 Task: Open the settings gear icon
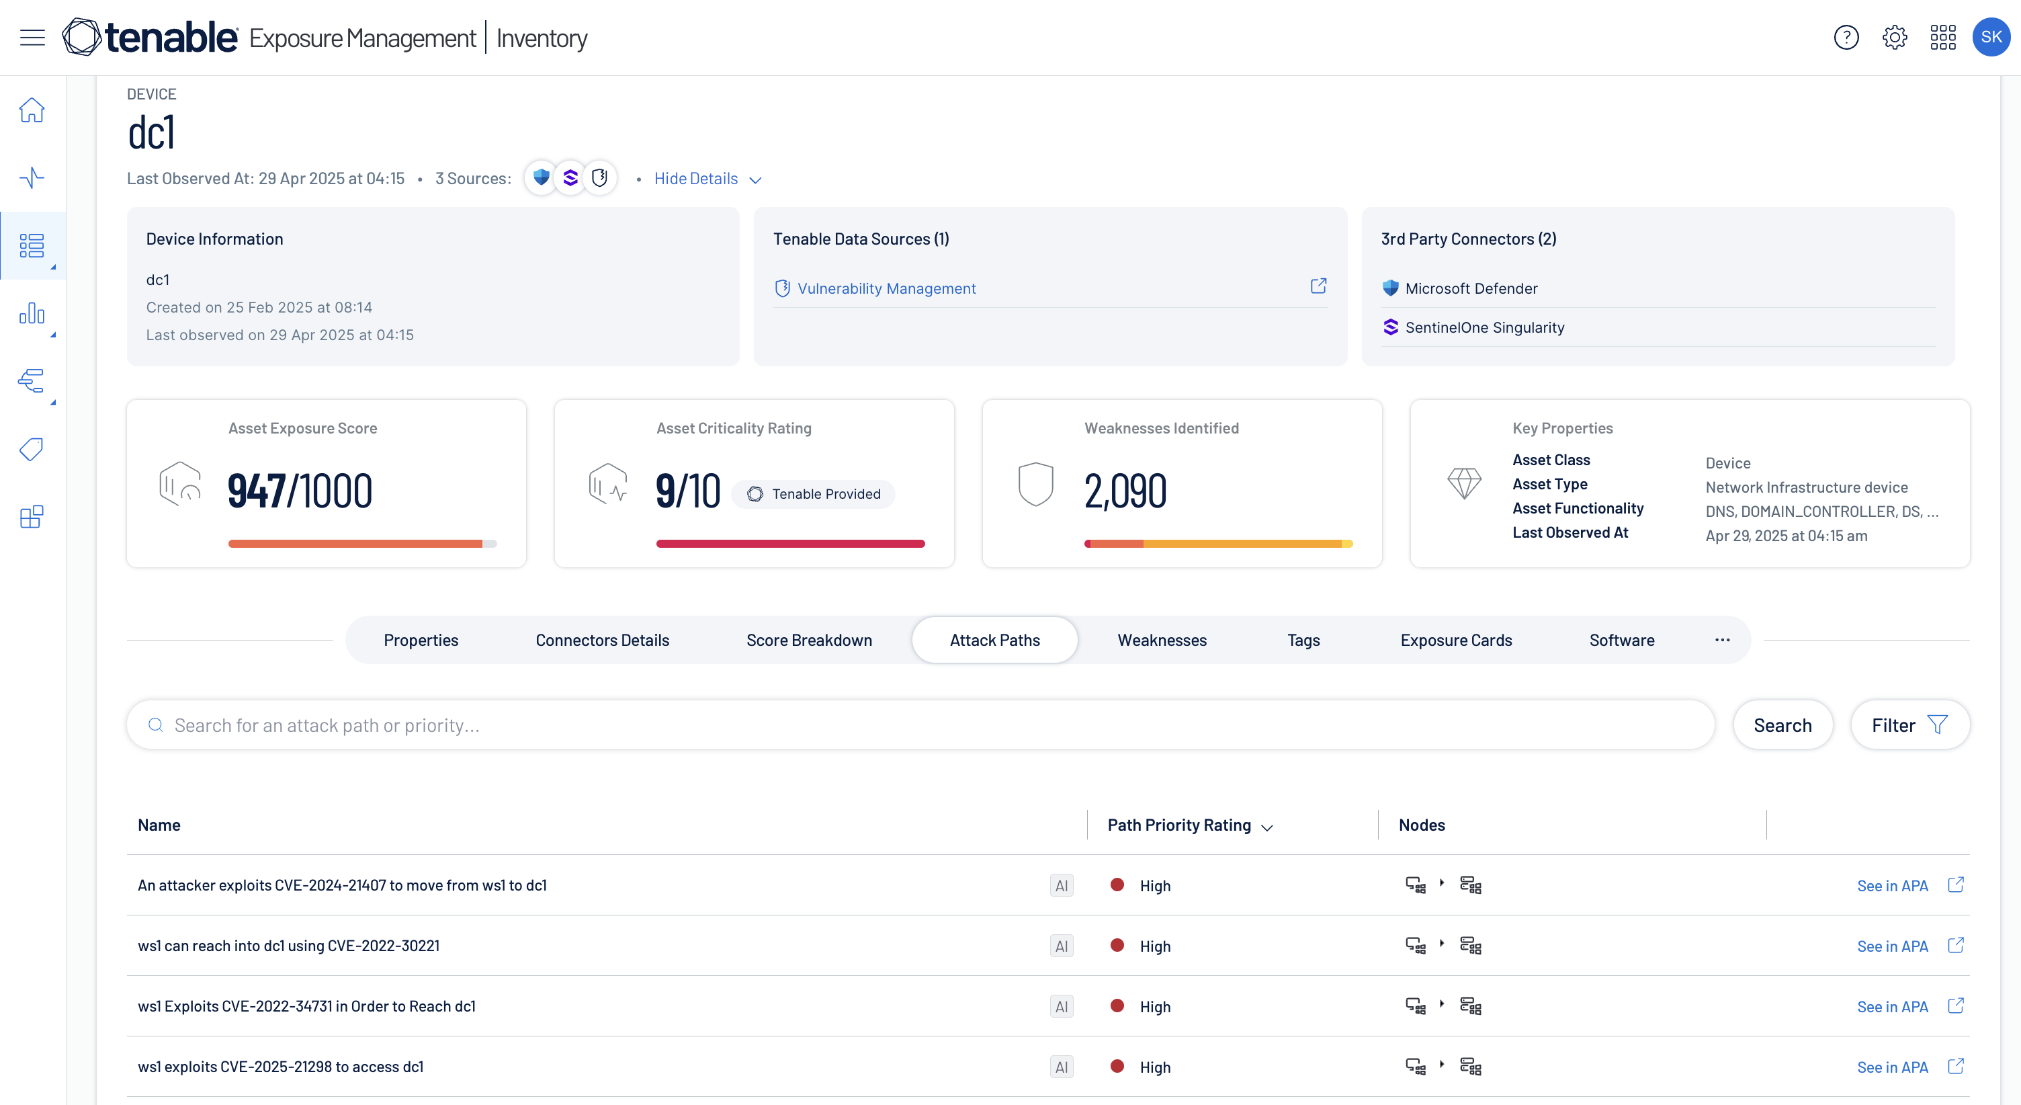coord(1894,37)
